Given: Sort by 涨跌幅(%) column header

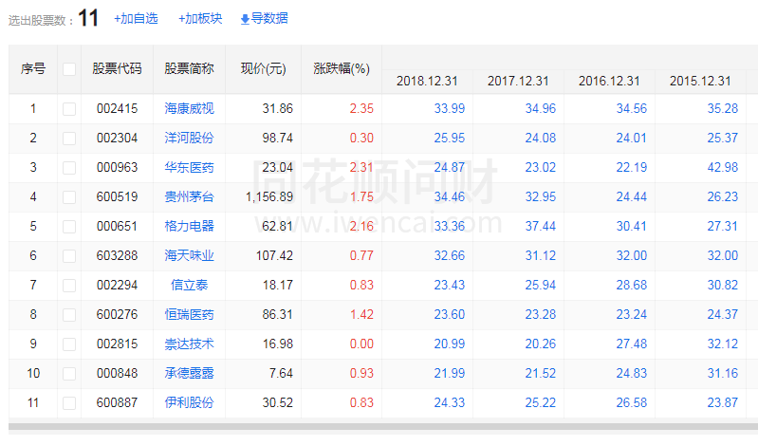Looking at the screenshot, I should click(342, 68).
